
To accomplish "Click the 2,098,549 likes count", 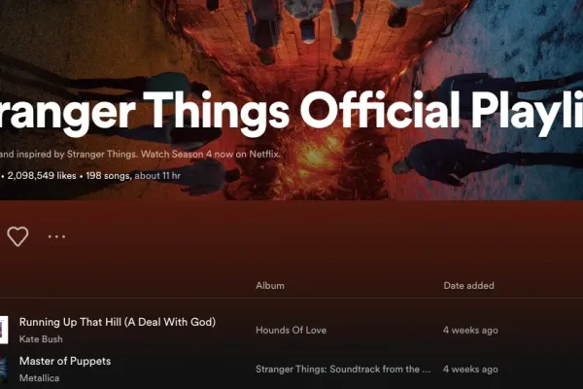I will [x=42, y=176].
